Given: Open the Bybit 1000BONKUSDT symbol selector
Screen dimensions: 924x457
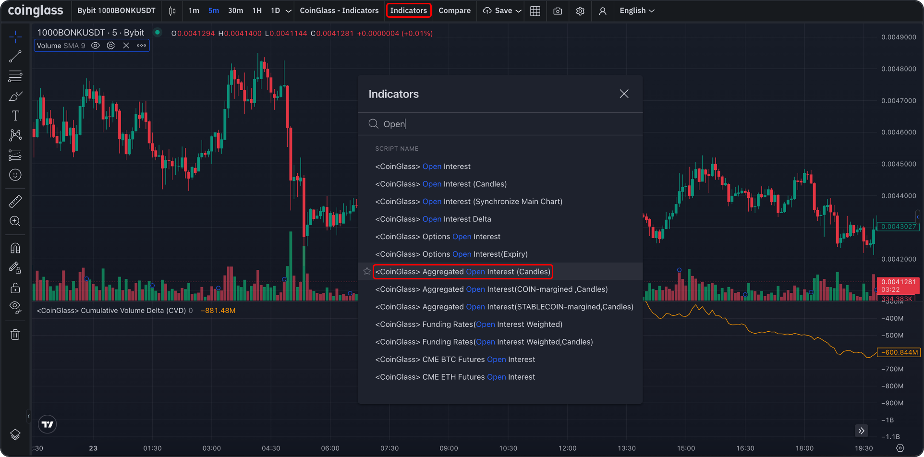Looking at the screenshot, I should (x=116, y=11).
